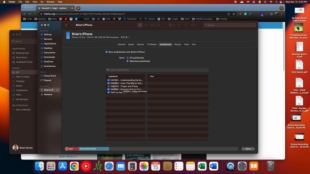Switch Finder to column view
Viewport: 310px width, 174px height.
click(152, 25)
